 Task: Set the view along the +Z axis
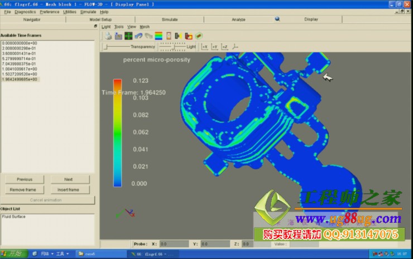224,47
